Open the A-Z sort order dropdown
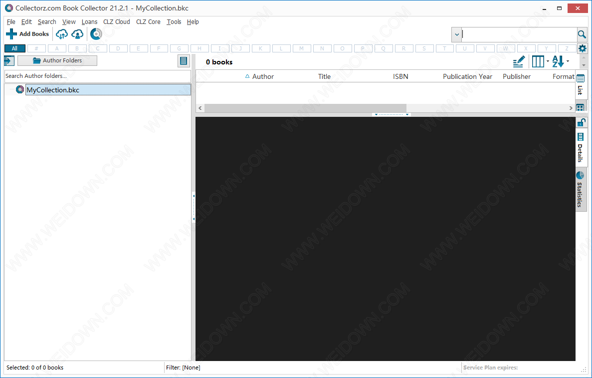Image resolution: width=592 pixels, height=378 pixels. 560,62
